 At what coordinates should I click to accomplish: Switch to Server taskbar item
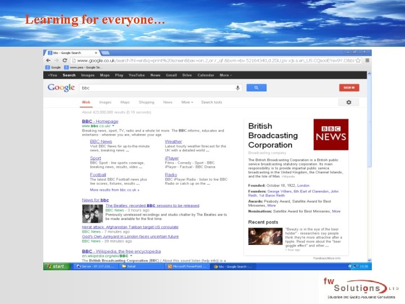pyautogui.click(x=96, y=266)
